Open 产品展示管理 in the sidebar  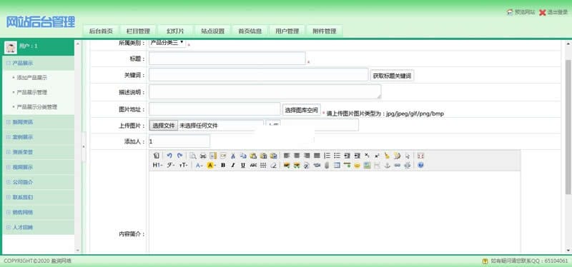pos(32,93)
